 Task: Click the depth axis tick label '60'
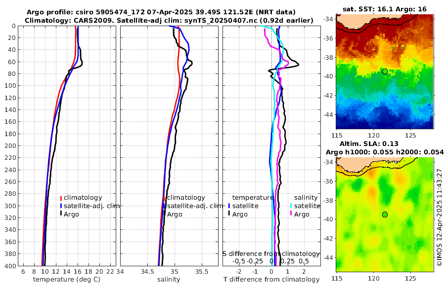[12, 62]
